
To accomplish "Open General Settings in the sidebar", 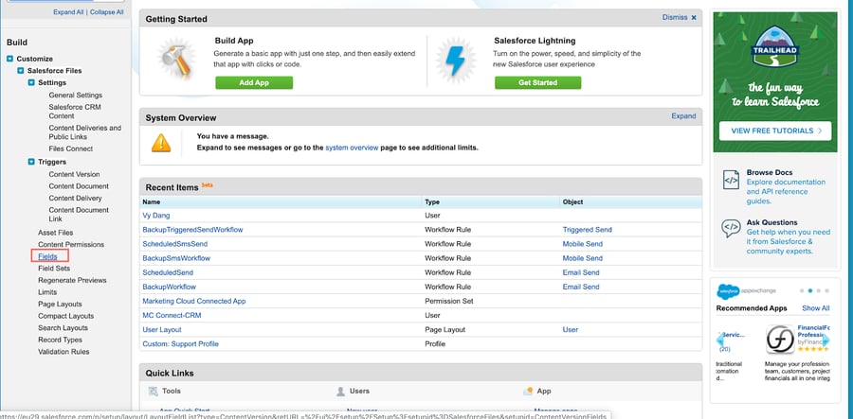I will point(76,95).
